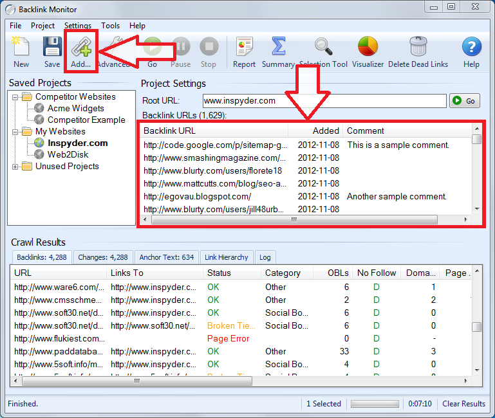Click the Page Error status cell
The height and width of the screenshot is (418, 495).
[x=229, y=338]
